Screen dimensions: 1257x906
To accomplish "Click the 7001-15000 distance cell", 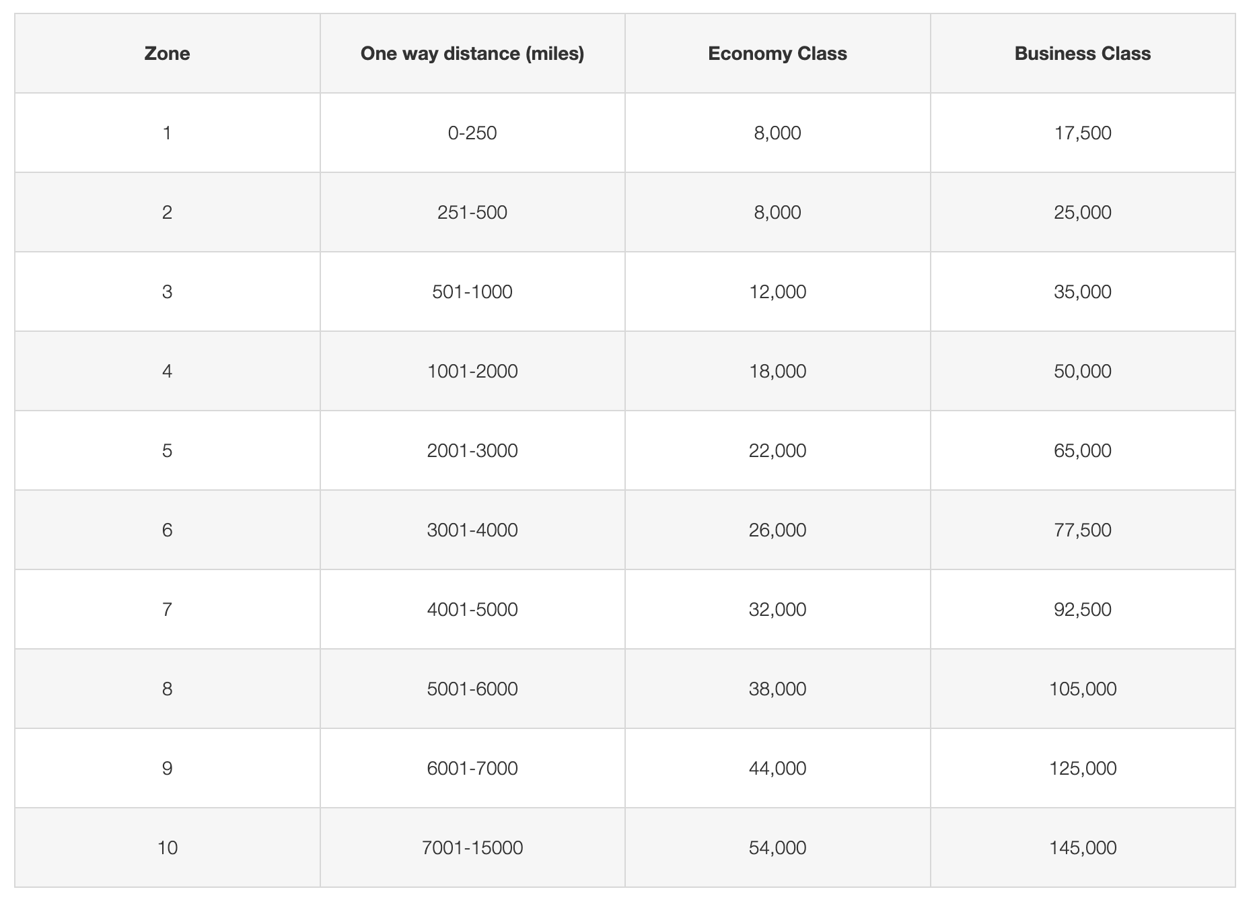I will click(472, 848).
